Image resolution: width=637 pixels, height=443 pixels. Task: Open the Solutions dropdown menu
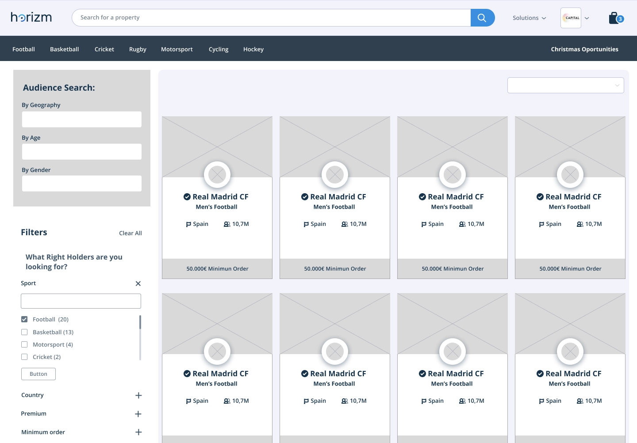coord(529,18)
